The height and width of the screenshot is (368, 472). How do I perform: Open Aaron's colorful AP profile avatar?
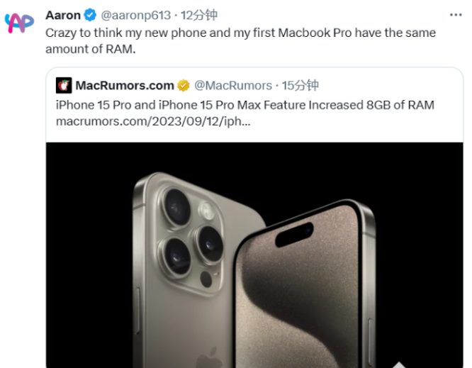[x=19, y=23]
